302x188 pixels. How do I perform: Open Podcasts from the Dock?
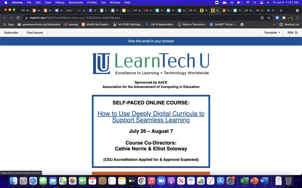171,180
